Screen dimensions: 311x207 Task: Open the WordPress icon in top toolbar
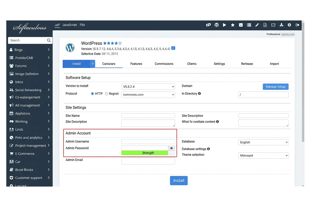click(x=217, y=25)
